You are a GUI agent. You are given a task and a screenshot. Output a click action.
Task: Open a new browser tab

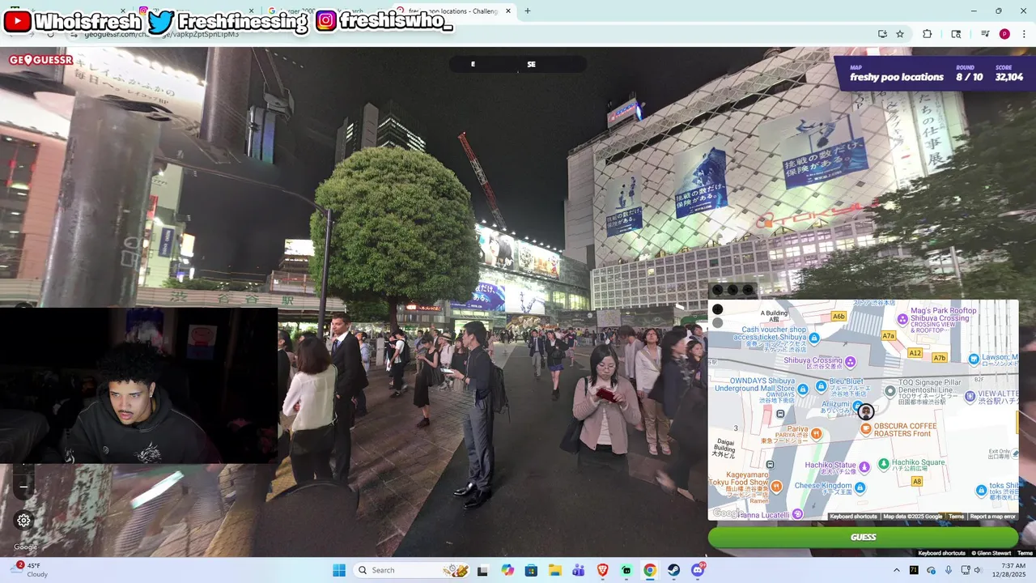tap(528, 11)
